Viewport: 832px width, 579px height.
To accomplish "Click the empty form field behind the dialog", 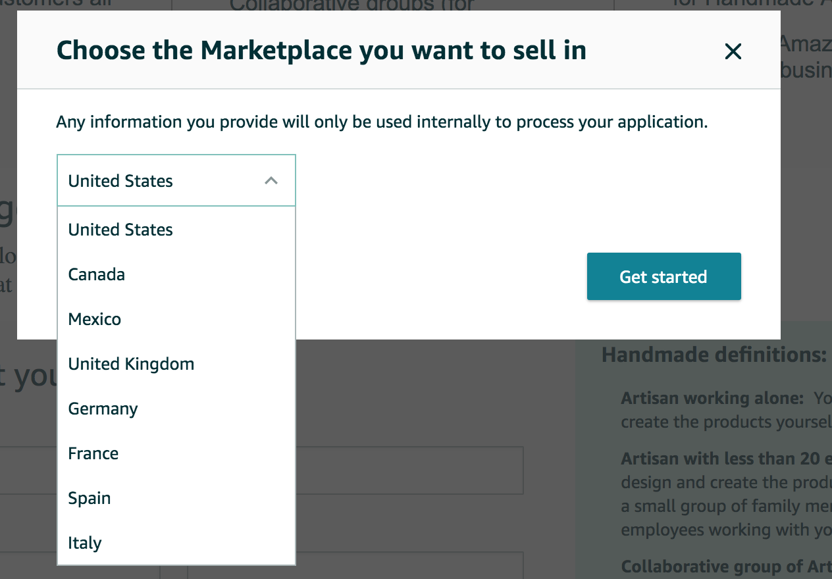I will pyautogui.click(x=408, y=468).
